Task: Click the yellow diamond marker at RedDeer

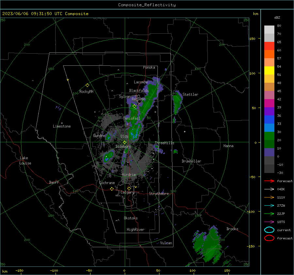Action: tap(134, 106)
